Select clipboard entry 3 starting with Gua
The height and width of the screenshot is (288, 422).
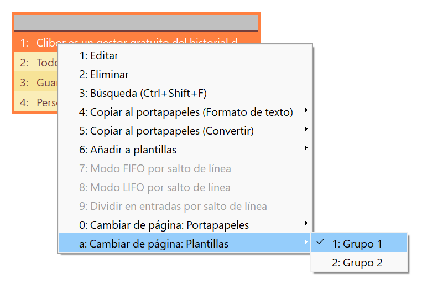36,82
